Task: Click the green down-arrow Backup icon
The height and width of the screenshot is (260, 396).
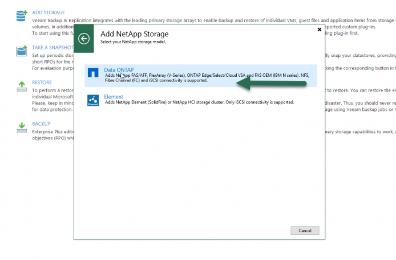Action: coord(22,127)
